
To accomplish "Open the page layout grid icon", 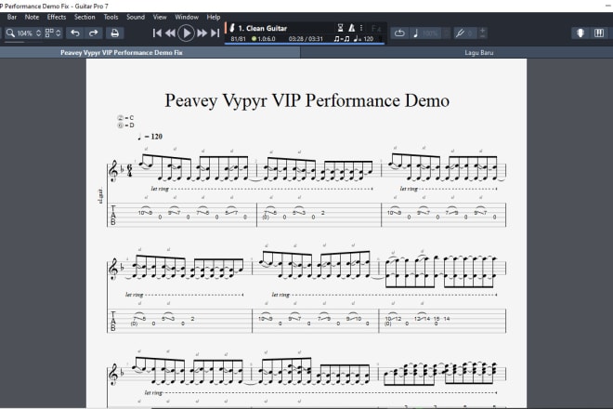I will click(49, 33).
